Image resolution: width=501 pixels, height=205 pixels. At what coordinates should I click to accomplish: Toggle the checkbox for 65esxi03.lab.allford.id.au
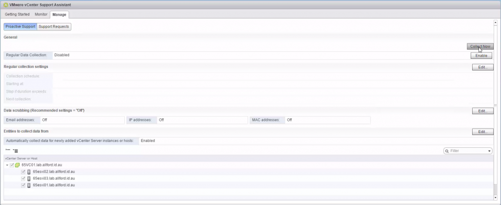23,179
